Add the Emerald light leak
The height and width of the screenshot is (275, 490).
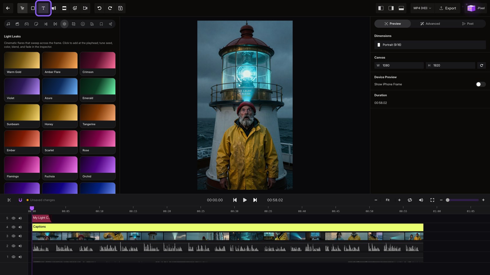(98, 90)
